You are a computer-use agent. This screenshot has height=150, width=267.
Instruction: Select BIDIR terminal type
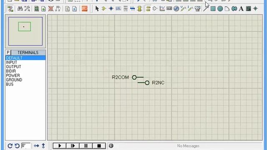[25, 71]
